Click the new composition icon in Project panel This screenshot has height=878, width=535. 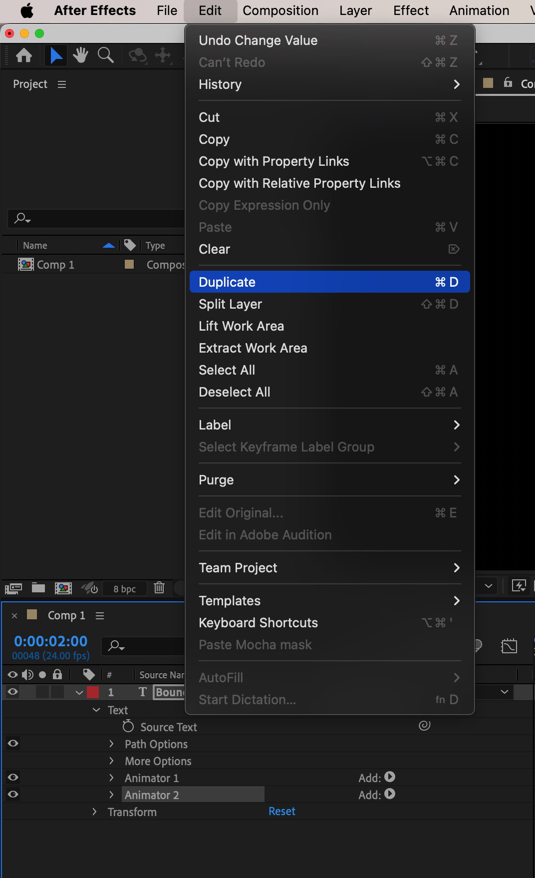(63, 588)
